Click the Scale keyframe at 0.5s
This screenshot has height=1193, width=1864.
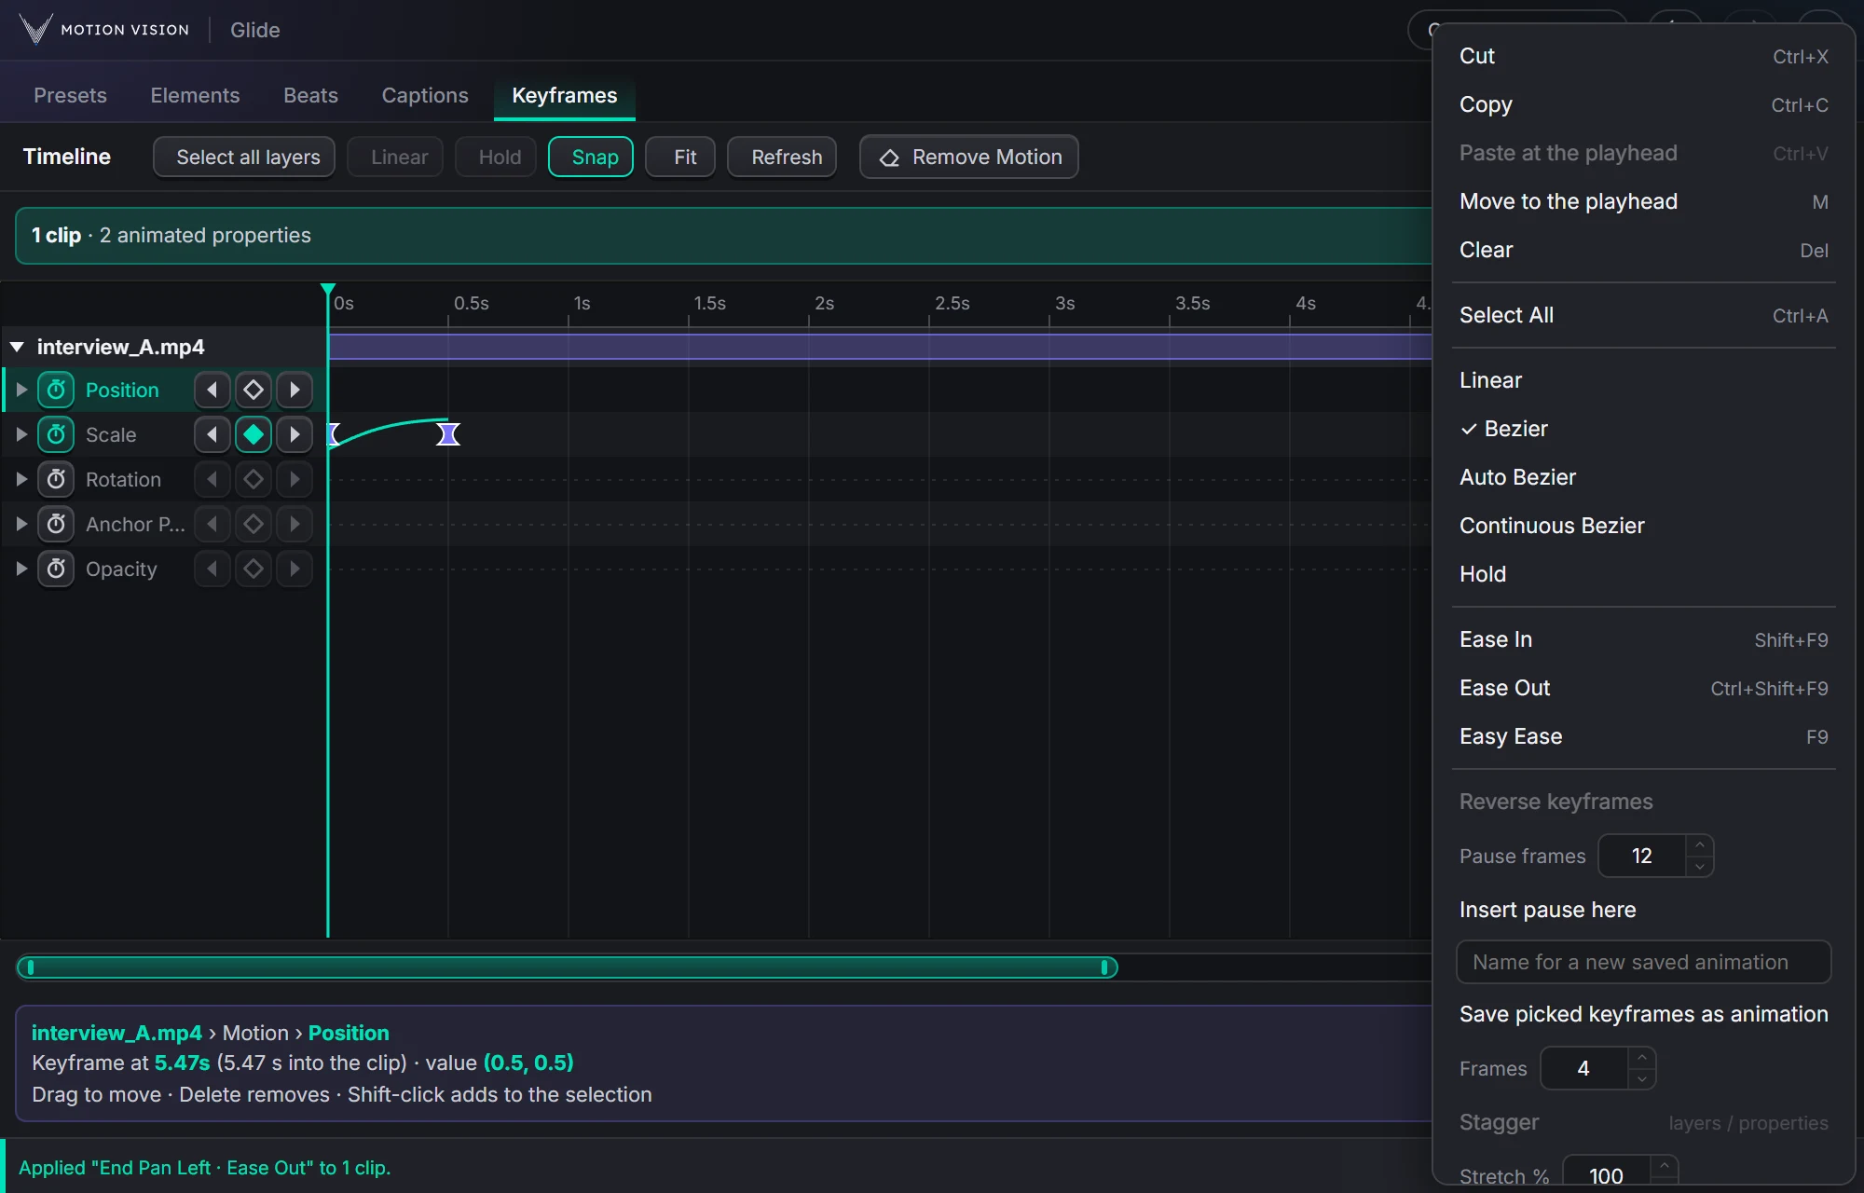click(448, 434)
